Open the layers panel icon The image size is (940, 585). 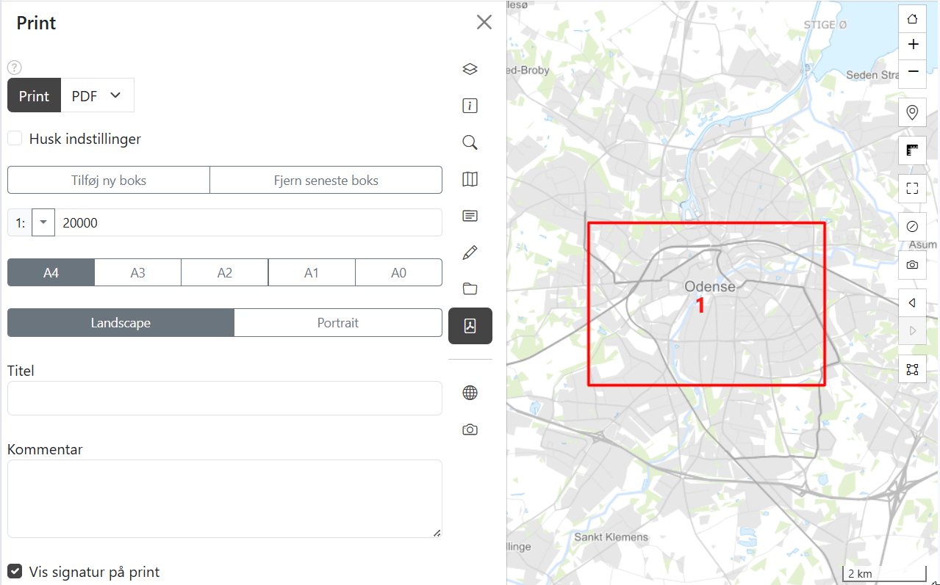point(470,69)
